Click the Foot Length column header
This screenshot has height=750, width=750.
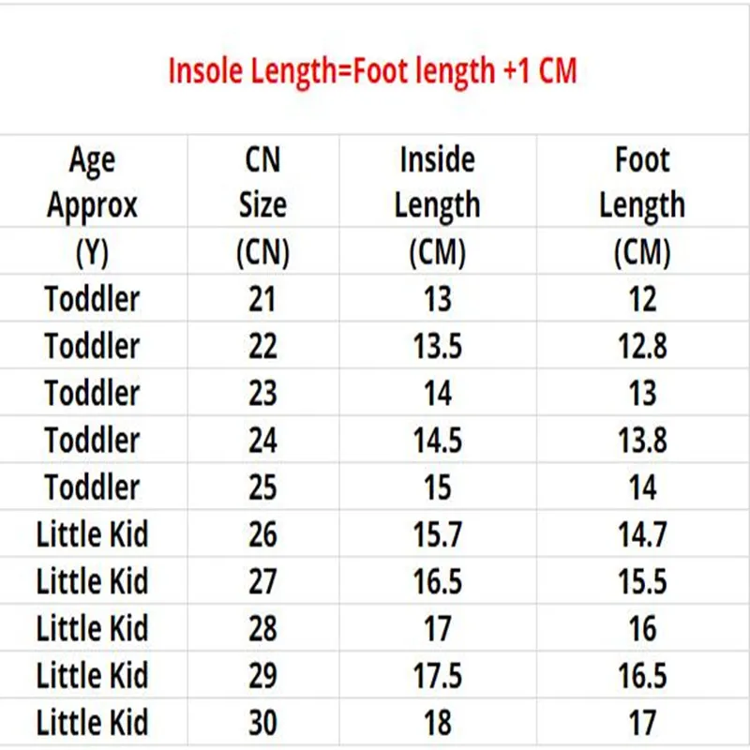[x=642, y=205]
